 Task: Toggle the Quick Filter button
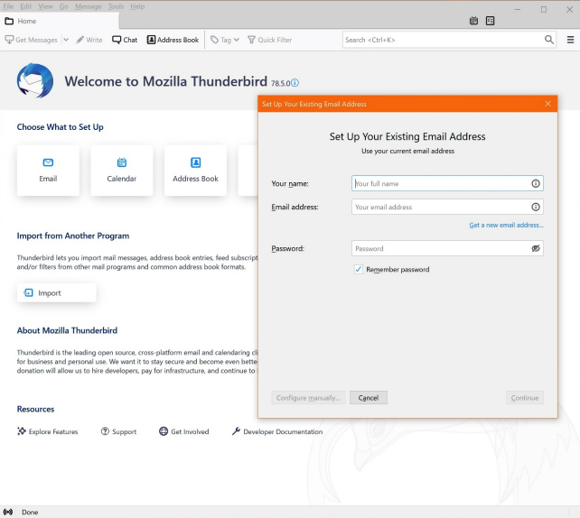tap(269, 40)
